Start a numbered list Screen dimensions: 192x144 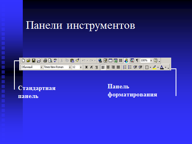125,67
